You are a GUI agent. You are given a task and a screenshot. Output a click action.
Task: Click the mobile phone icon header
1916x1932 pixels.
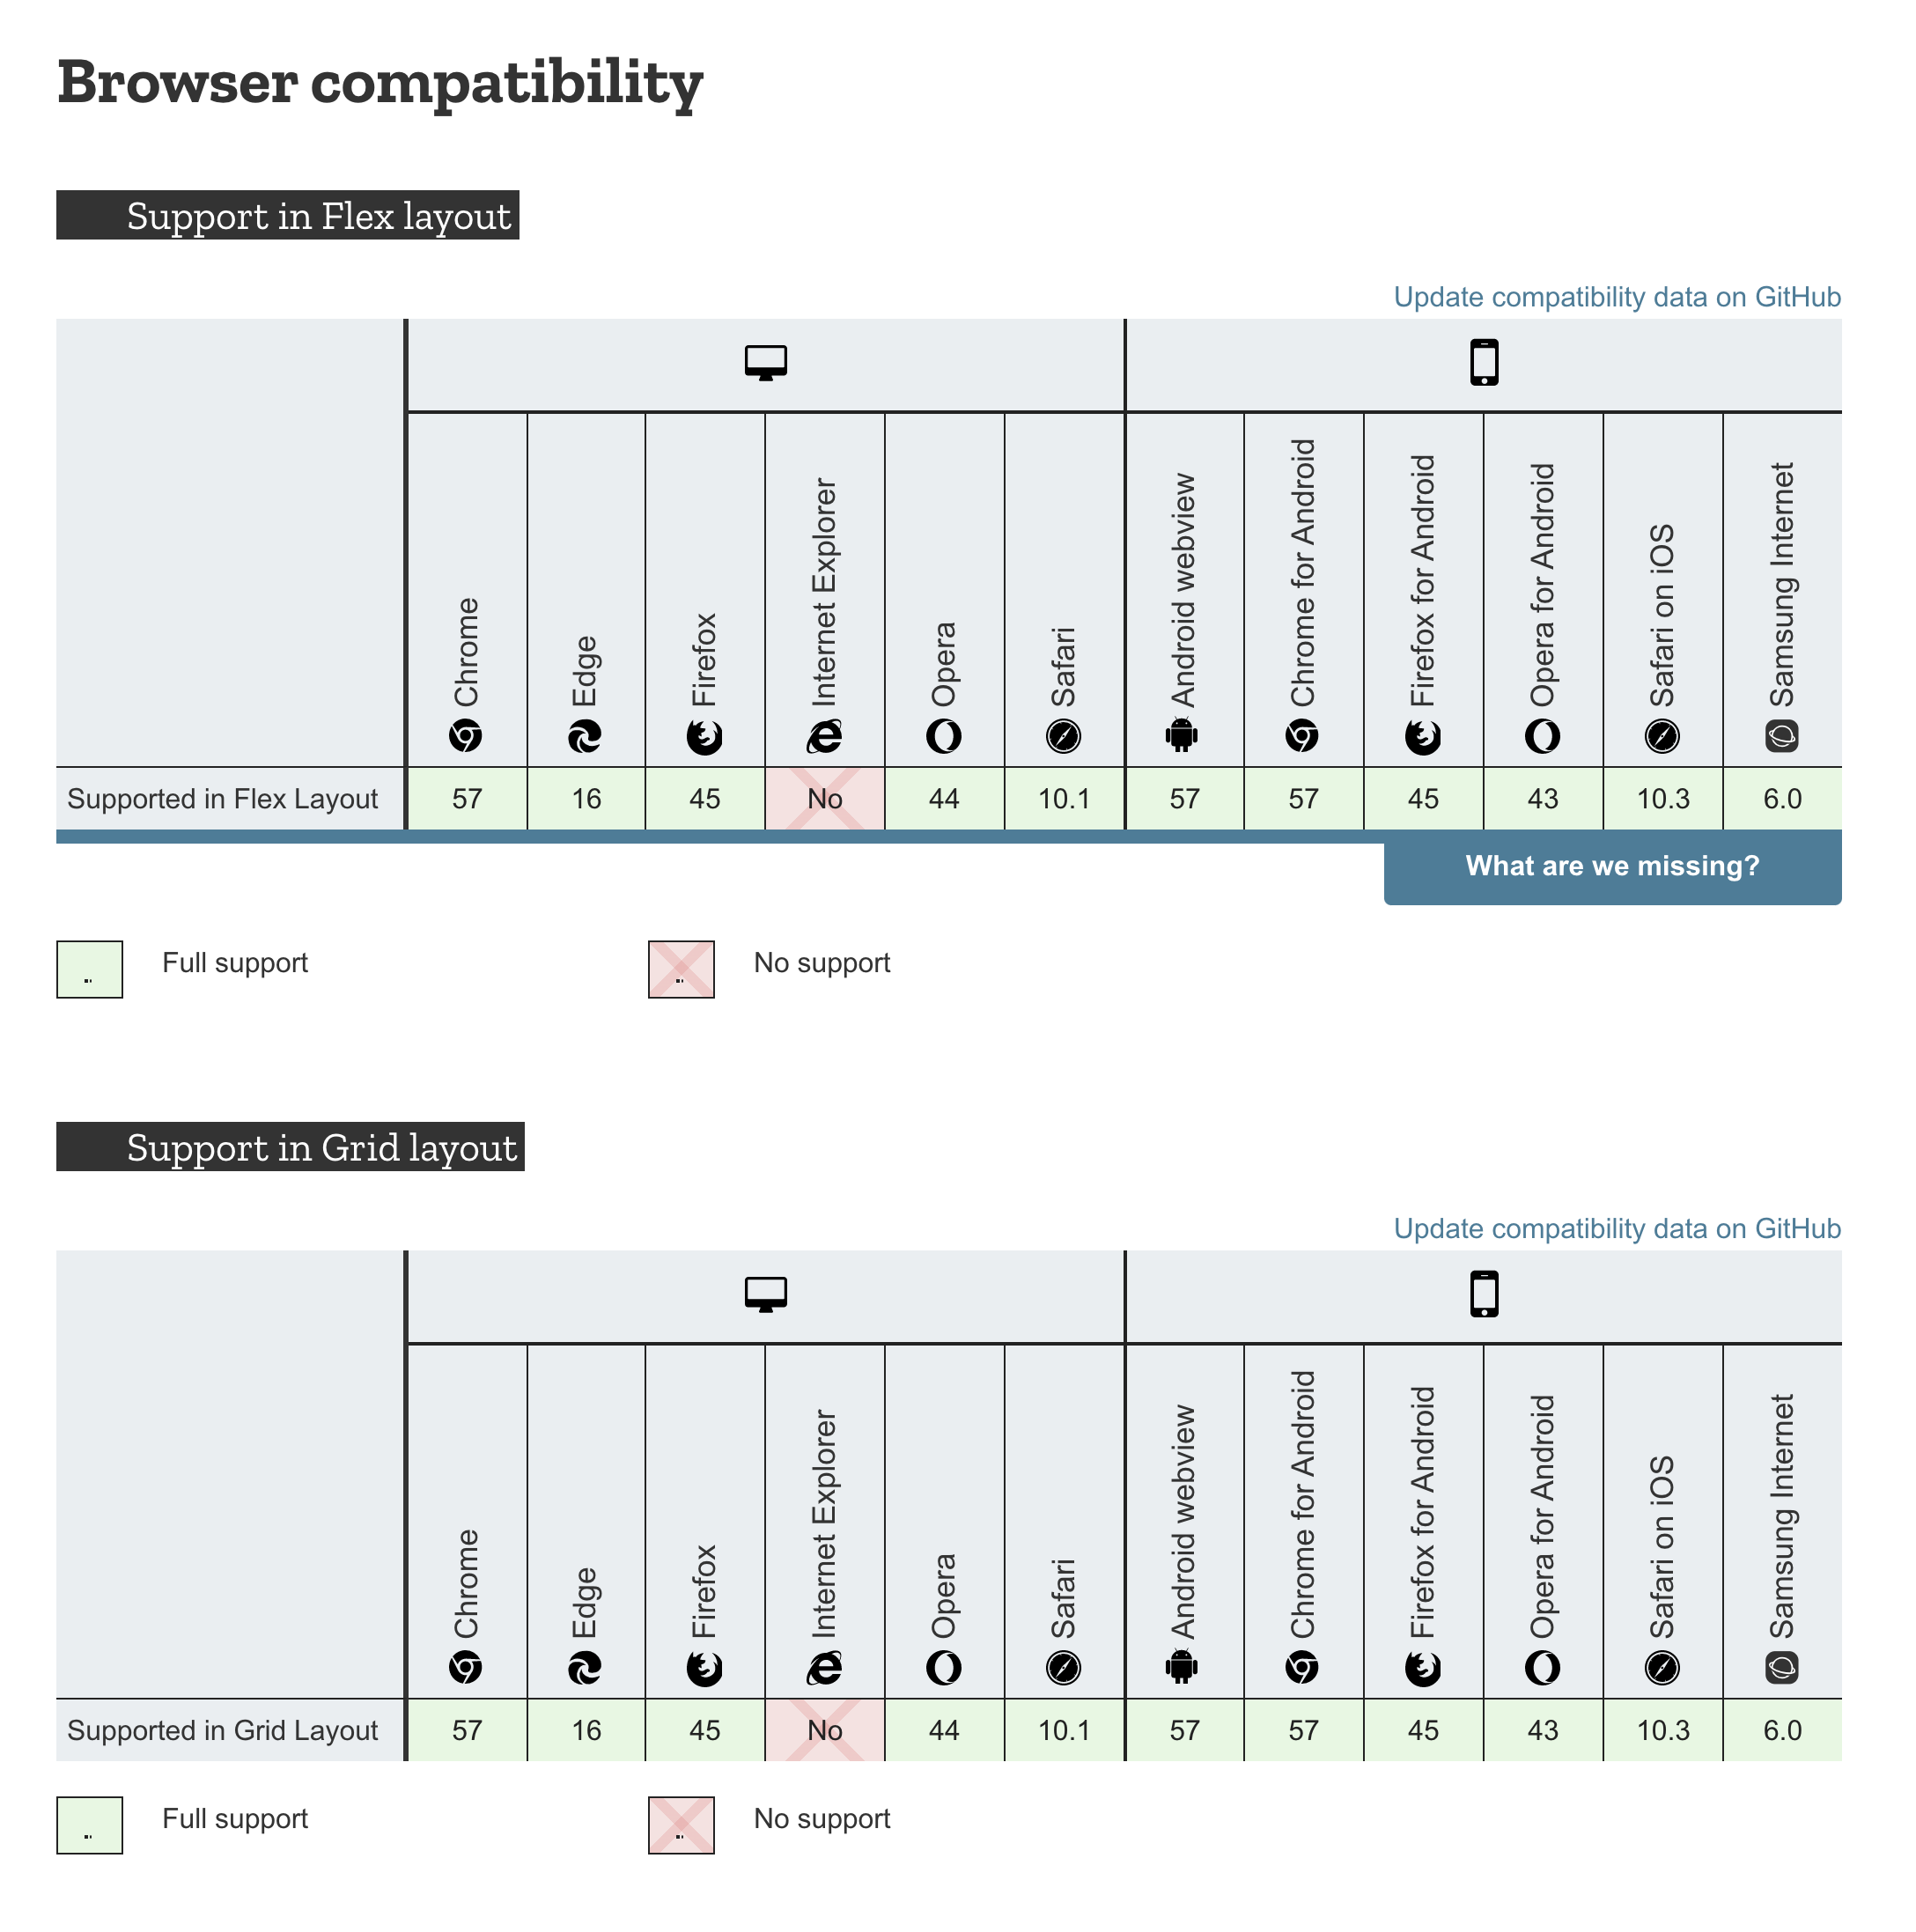1484,363
